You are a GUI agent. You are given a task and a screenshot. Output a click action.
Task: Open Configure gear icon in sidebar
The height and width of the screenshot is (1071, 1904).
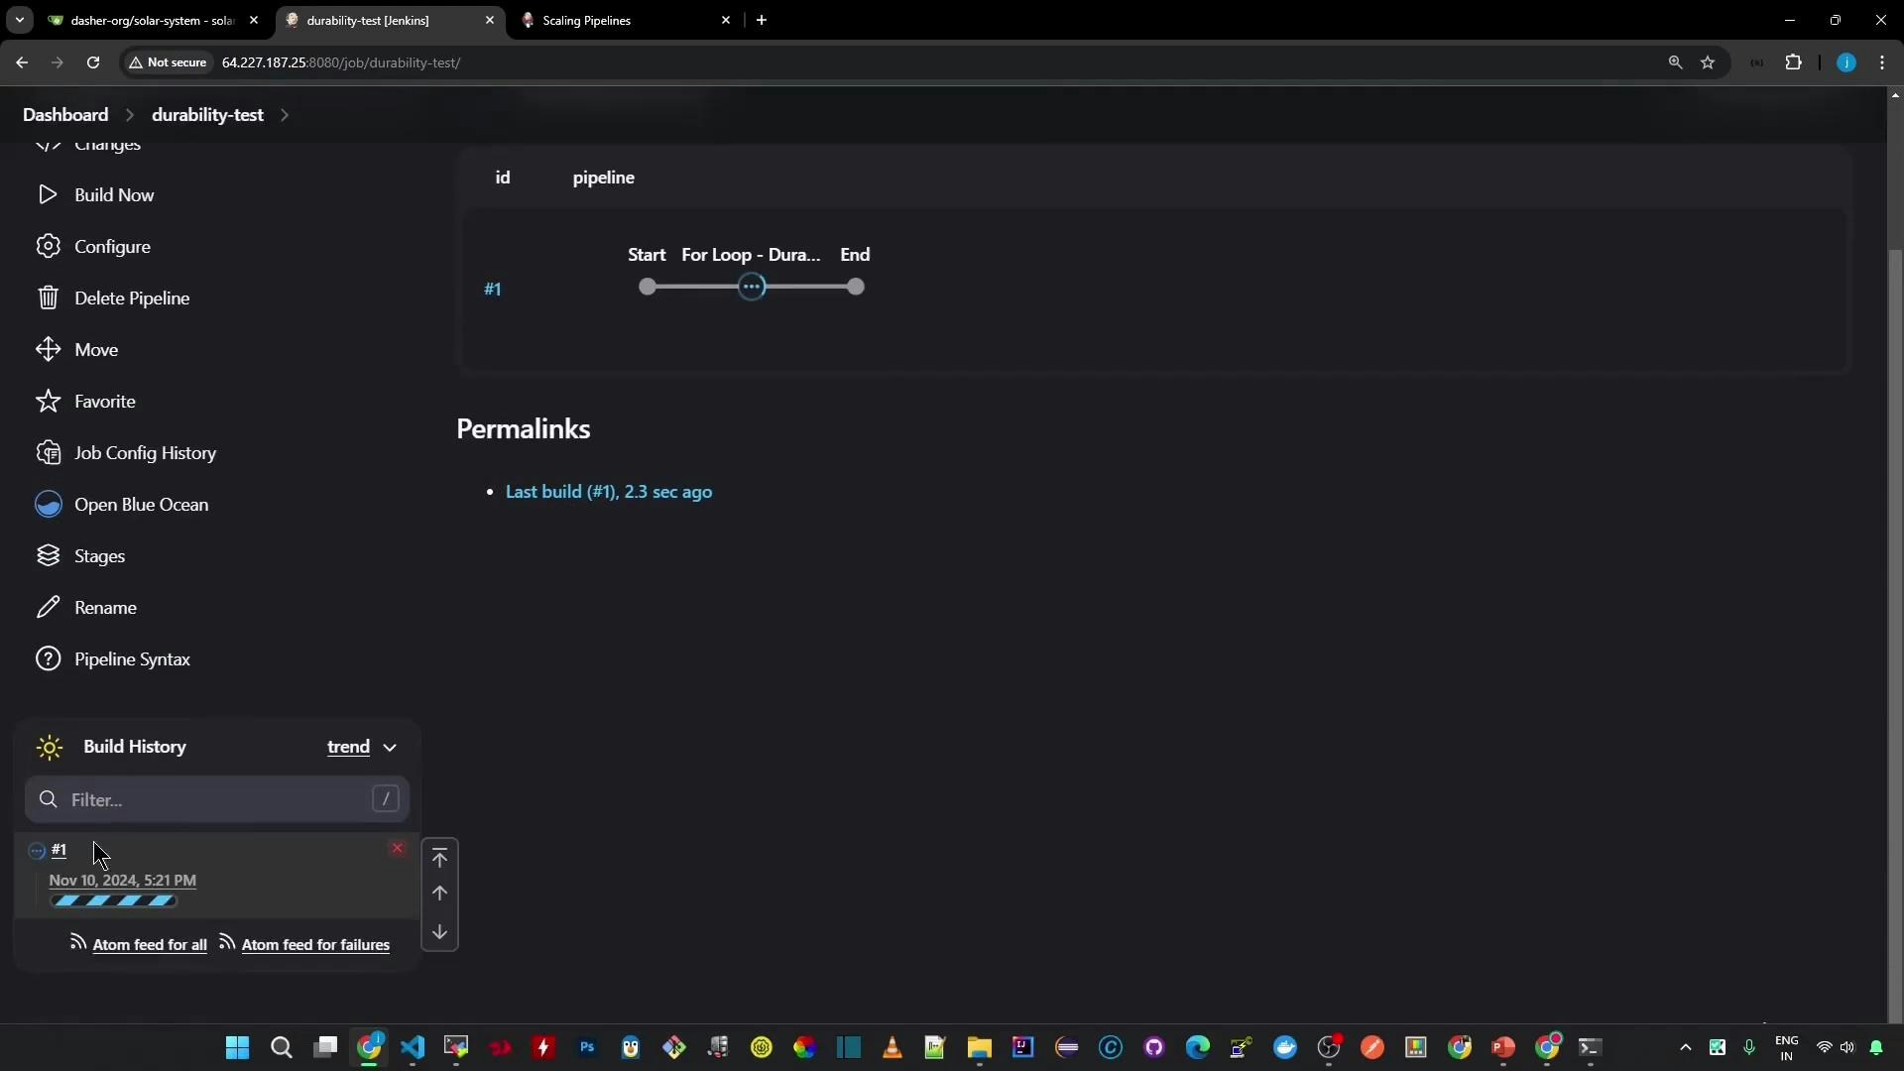tap(48, 246)
